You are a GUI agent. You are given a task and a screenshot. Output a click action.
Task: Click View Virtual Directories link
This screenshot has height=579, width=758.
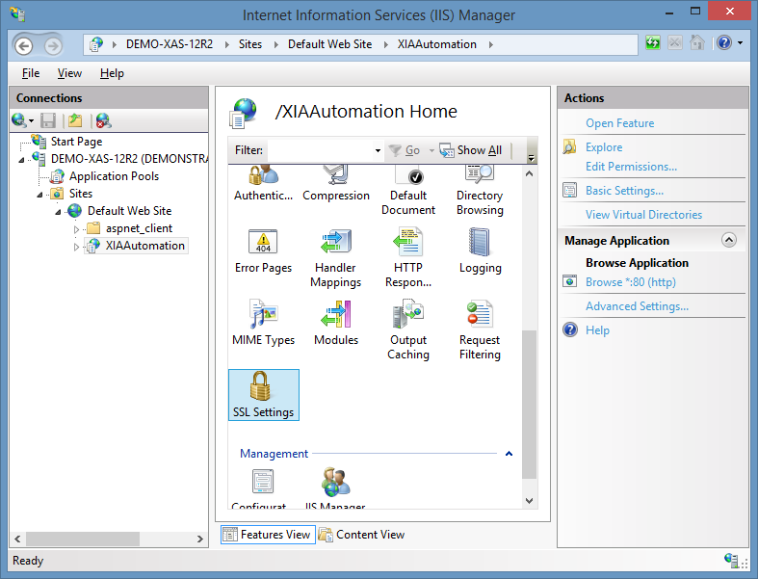[x=644, y=215]
